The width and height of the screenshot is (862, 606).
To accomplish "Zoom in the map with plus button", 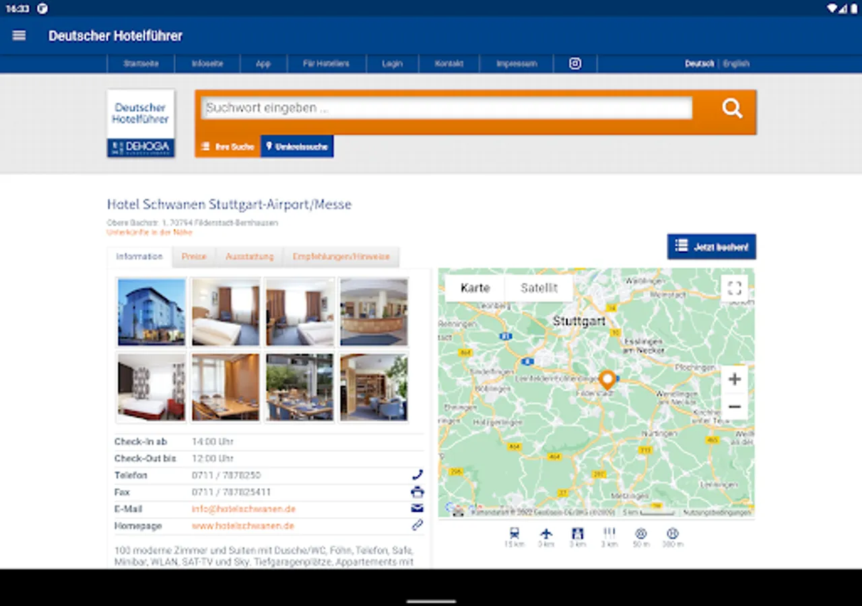I will point(735,379).
